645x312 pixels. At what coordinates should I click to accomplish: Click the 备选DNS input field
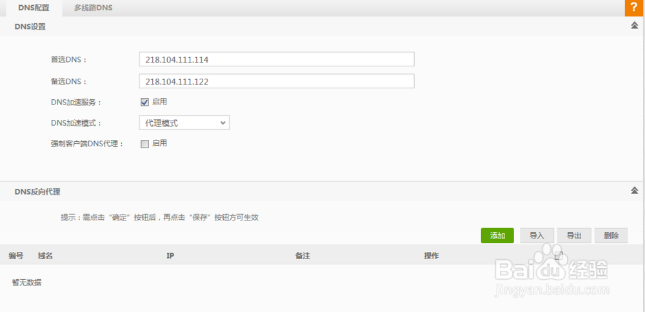tap(277, 81)
